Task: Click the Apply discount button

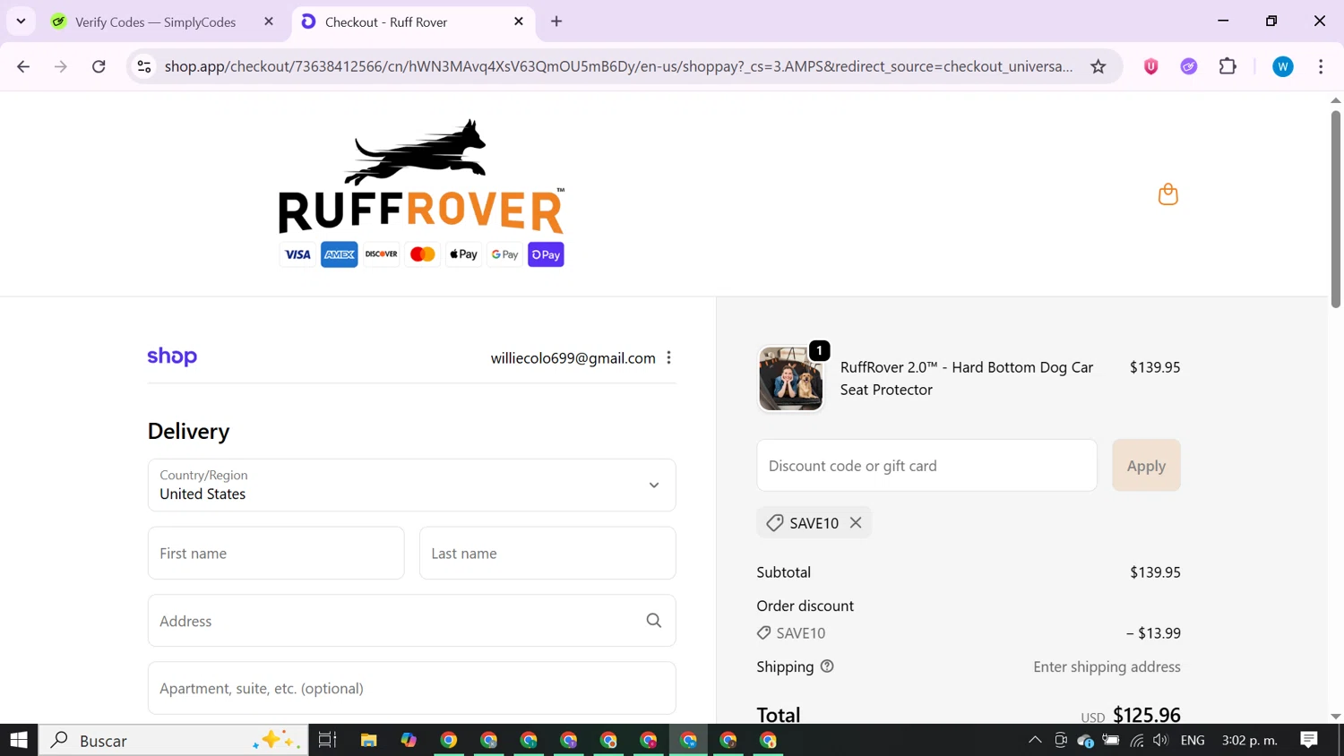Action: [x=1146, y=465]
